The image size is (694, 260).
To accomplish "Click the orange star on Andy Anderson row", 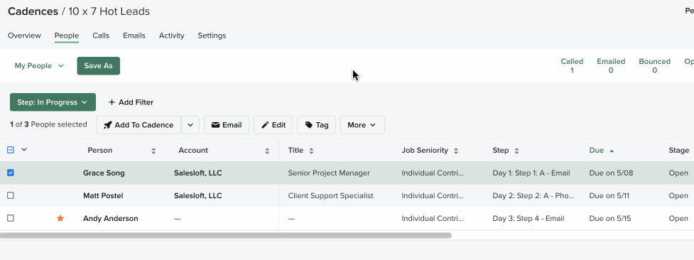I will [60, 218].
